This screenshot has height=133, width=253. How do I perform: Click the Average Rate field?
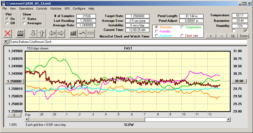[86, 25]
